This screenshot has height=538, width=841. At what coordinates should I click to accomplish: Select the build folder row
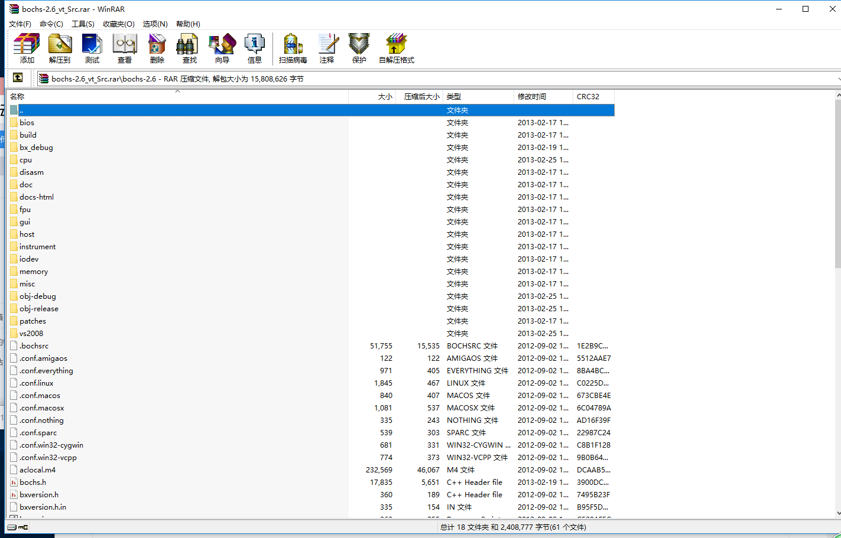(312, 135)
